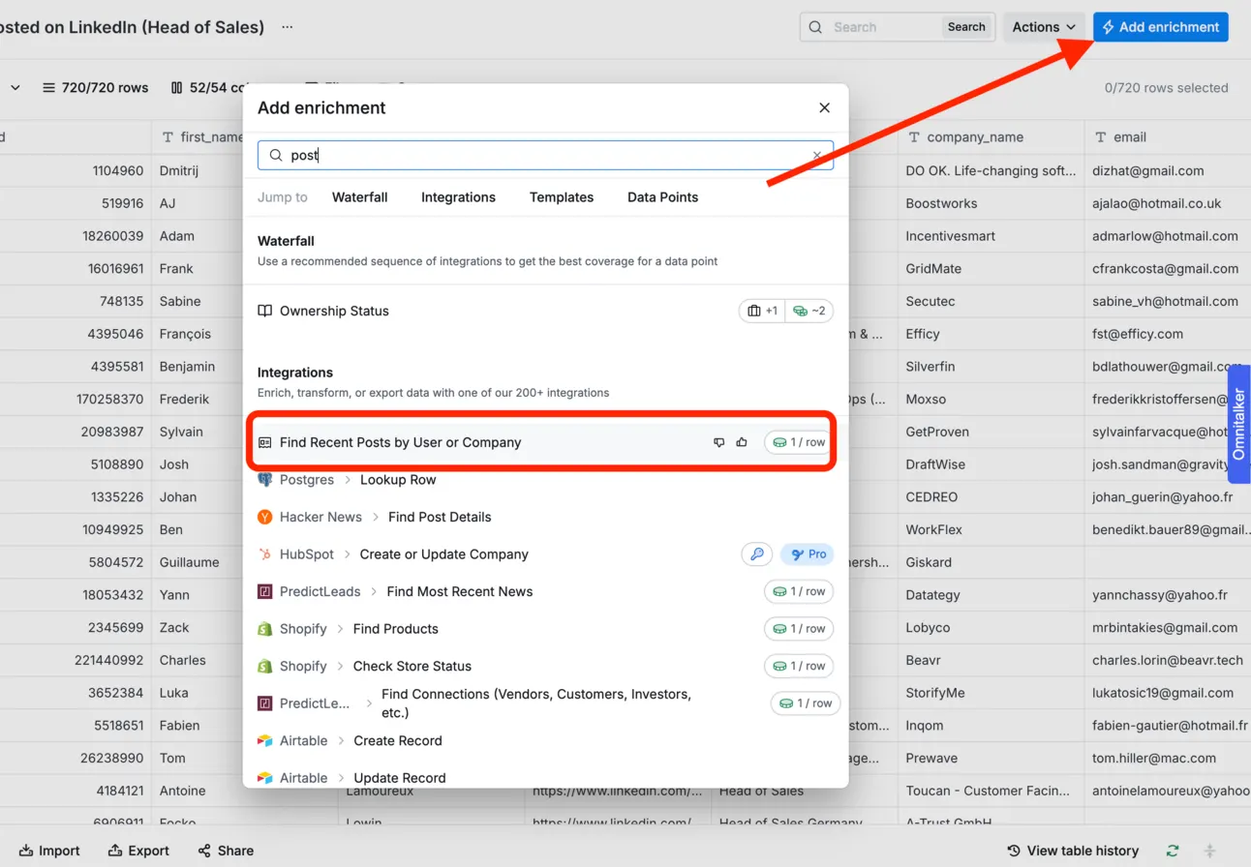This screenshot has width=1251, height=867.
Task: Click Export in the bottom bar
Action: point(138,851)
